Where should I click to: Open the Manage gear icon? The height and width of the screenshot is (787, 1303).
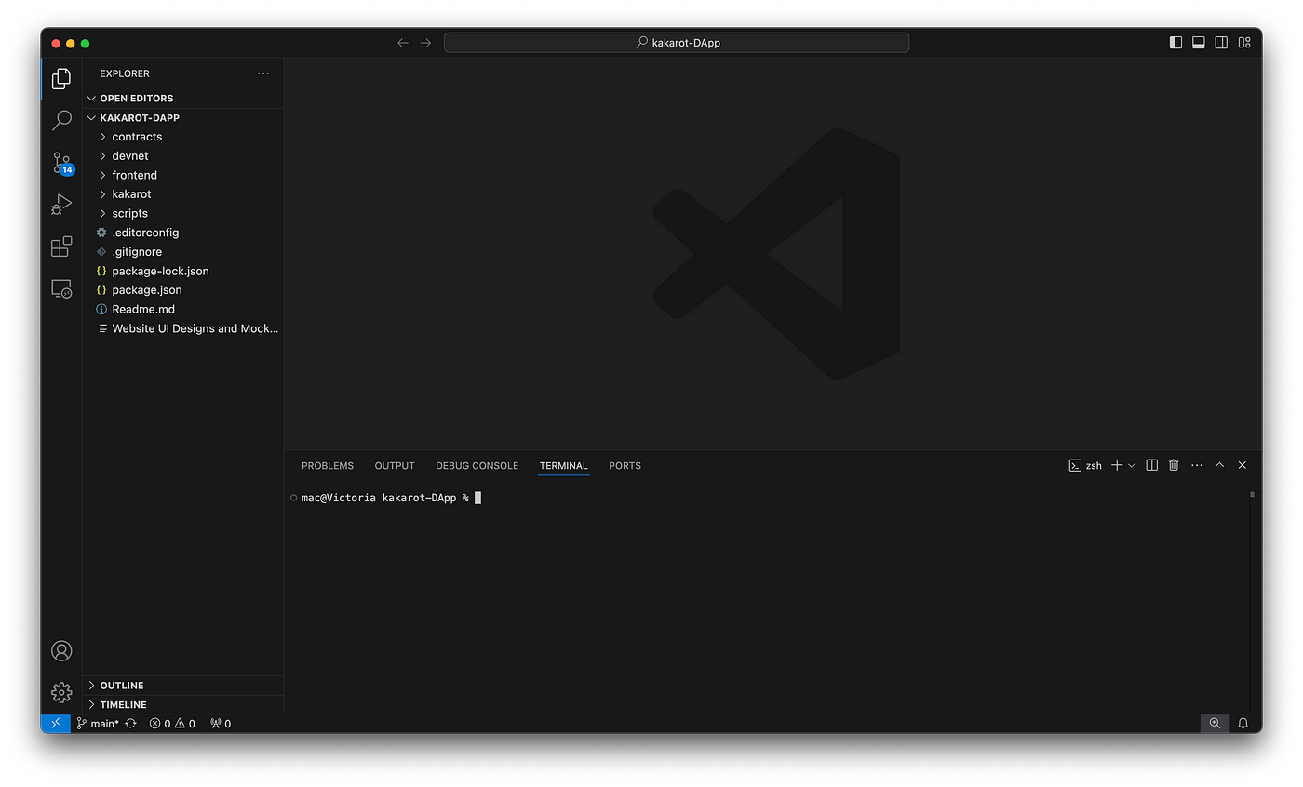point(61,692)
